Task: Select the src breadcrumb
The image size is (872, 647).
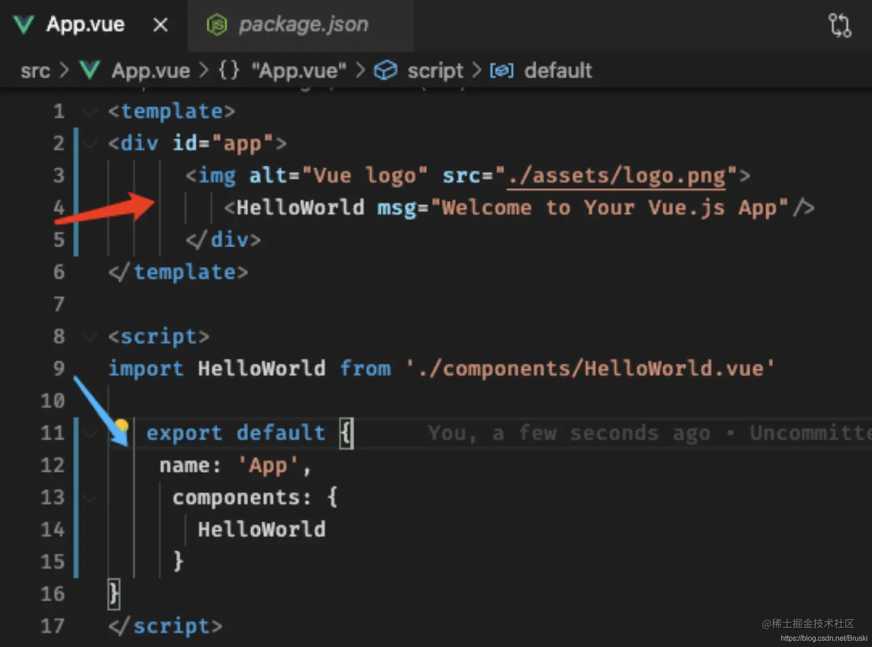Action: [35, 70]
